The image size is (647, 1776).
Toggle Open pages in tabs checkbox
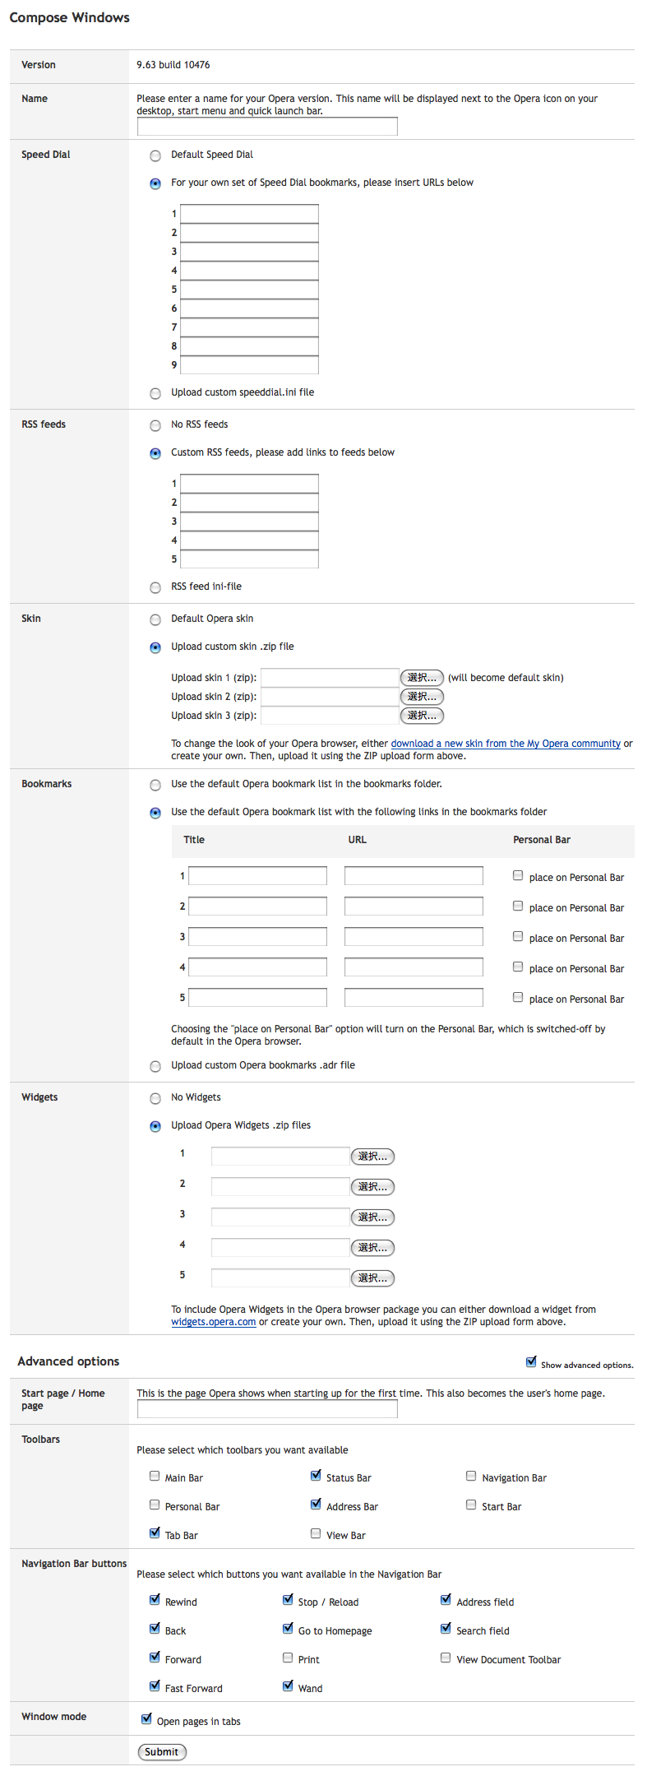(x=146, y=1720)
